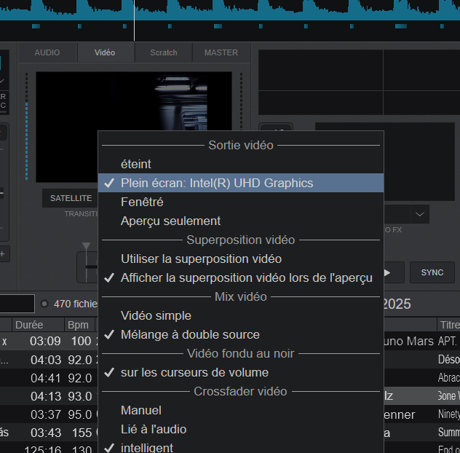Turn video output to 'éteint'

136,164
